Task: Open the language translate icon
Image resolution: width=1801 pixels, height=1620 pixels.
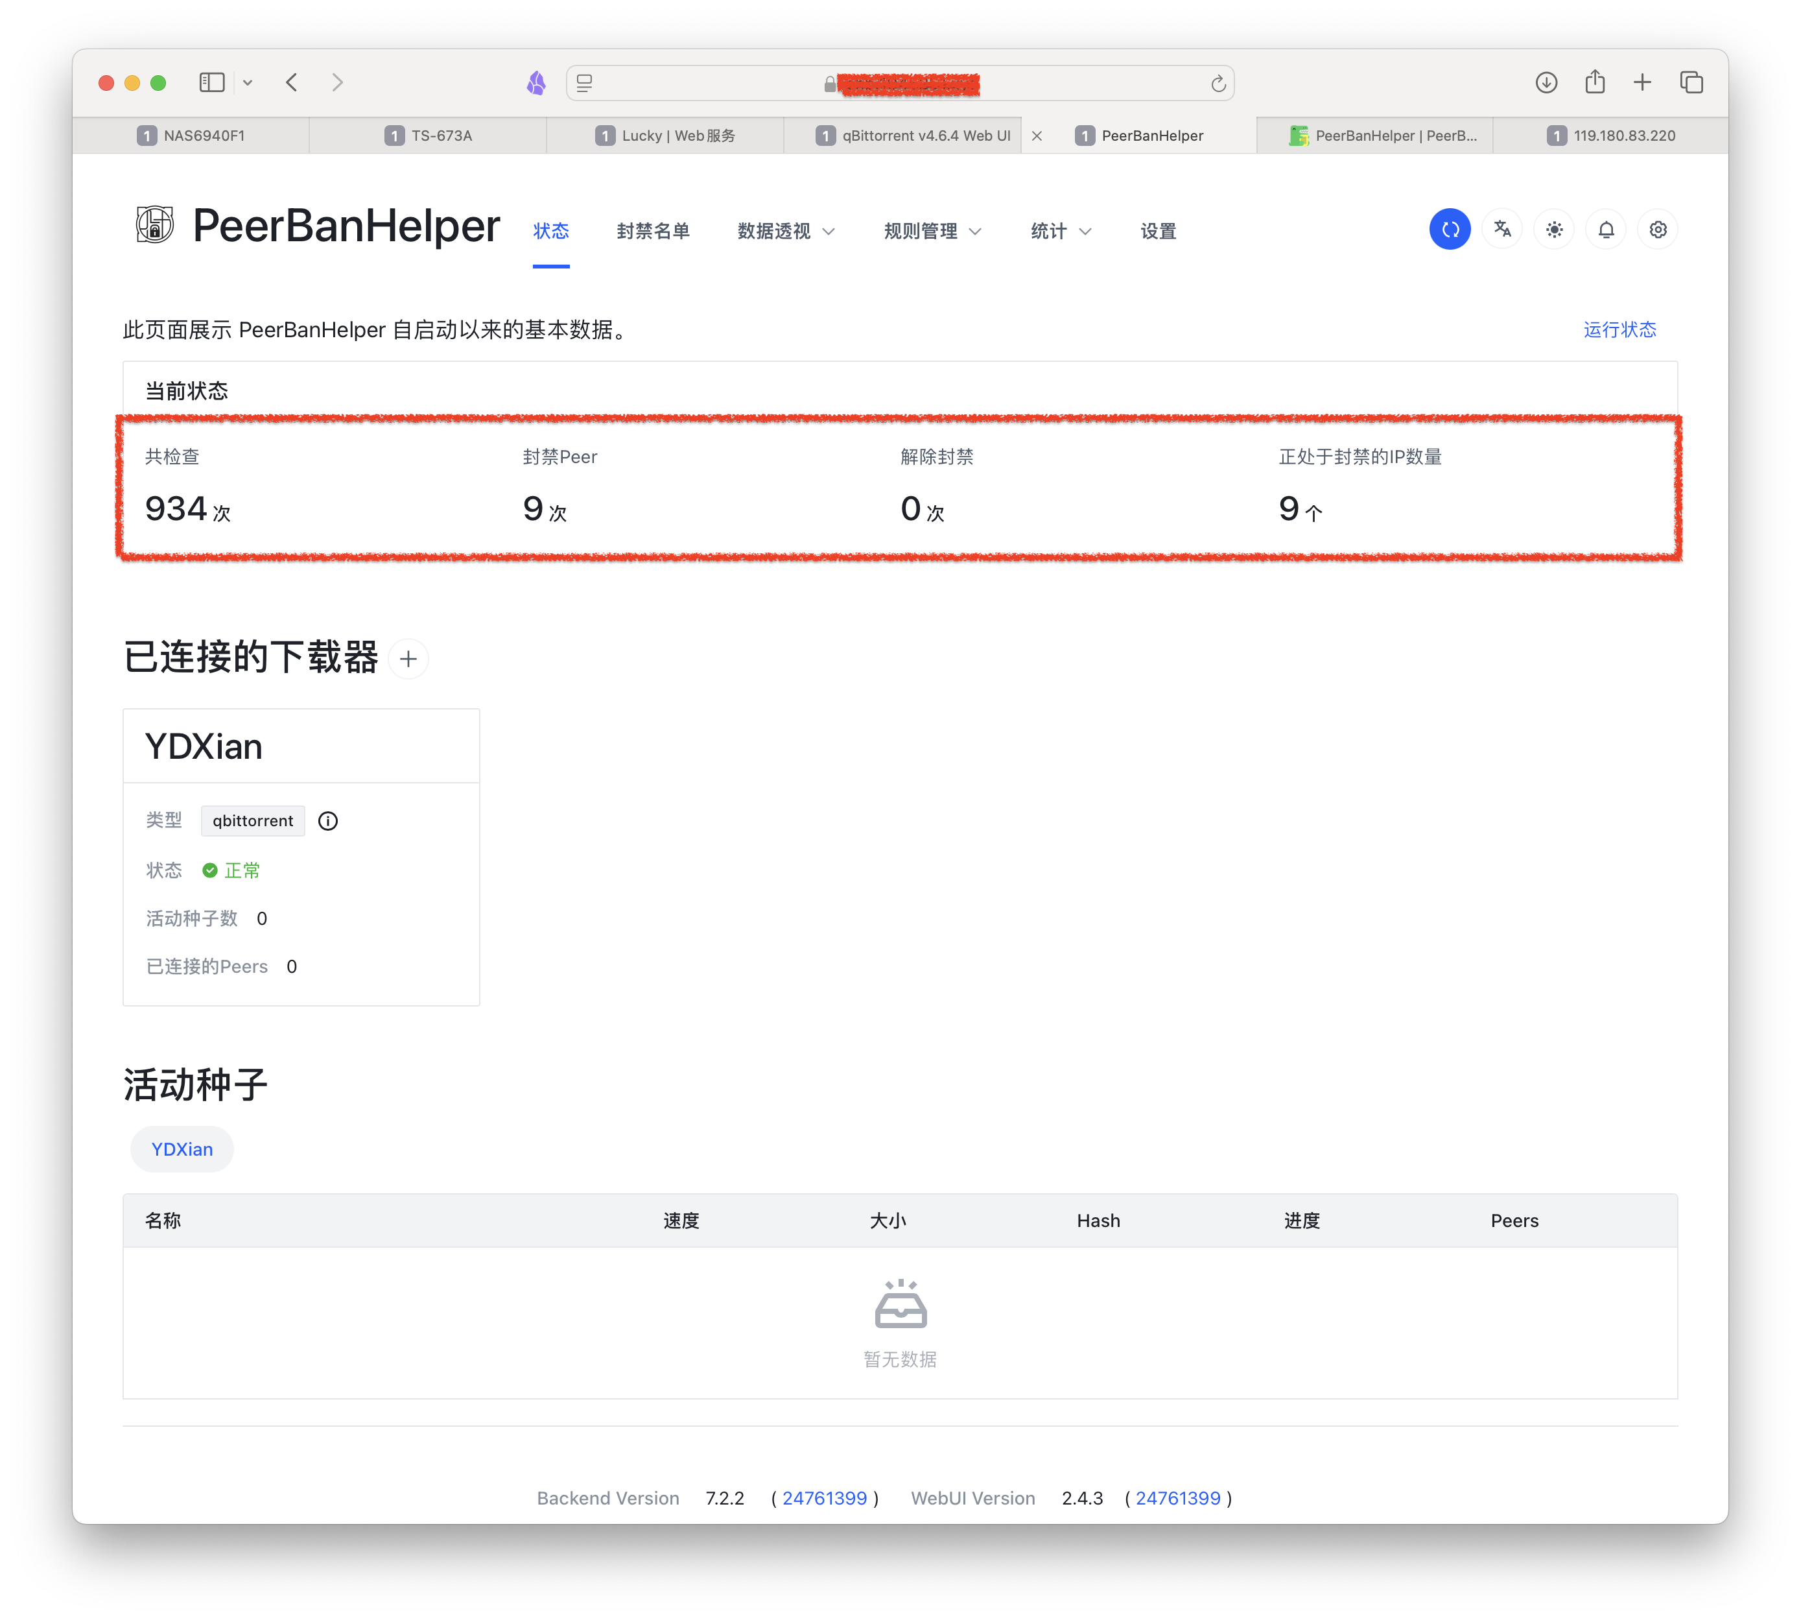Action: coord(1502,230)
